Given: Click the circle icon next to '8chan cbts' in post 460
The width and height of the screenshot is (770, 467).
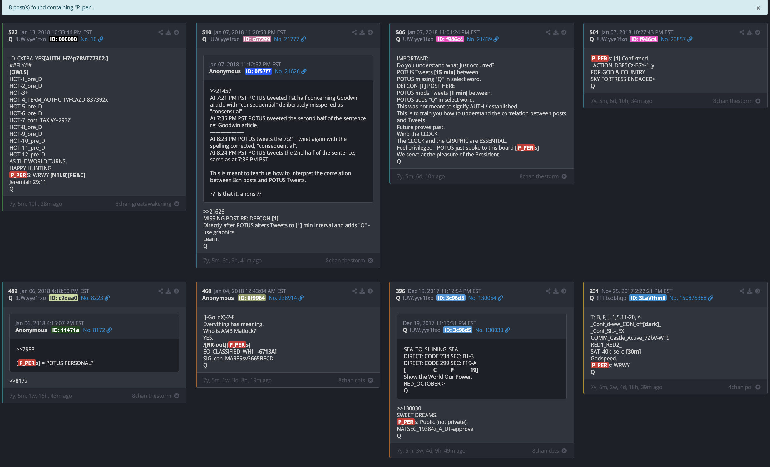Looking at the screenshot, I should click(x=371, y=380).
